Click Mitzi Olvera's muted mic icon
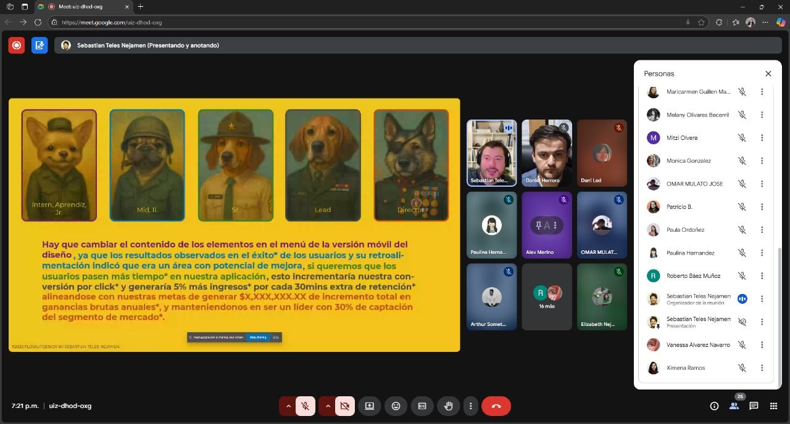The image size is (790, 424). (x=742, y=137)
